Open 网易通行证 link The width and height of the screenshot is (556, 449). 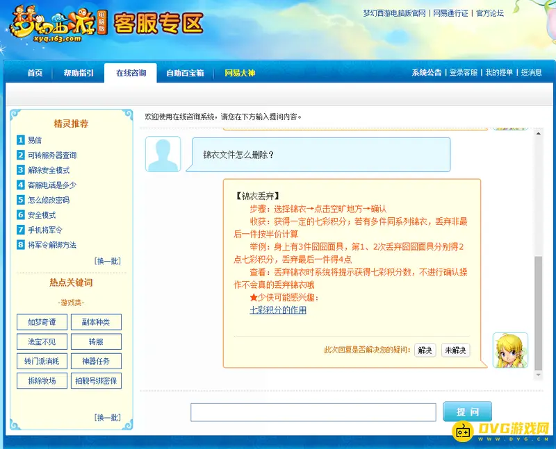450,13
